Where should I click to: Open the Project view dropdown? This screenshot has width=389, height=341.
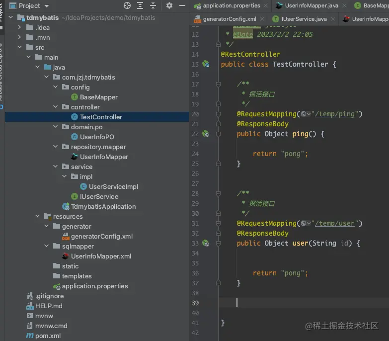pyautogui.click(x=47, y=6)
